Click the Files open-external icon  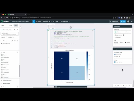(13, 41)
